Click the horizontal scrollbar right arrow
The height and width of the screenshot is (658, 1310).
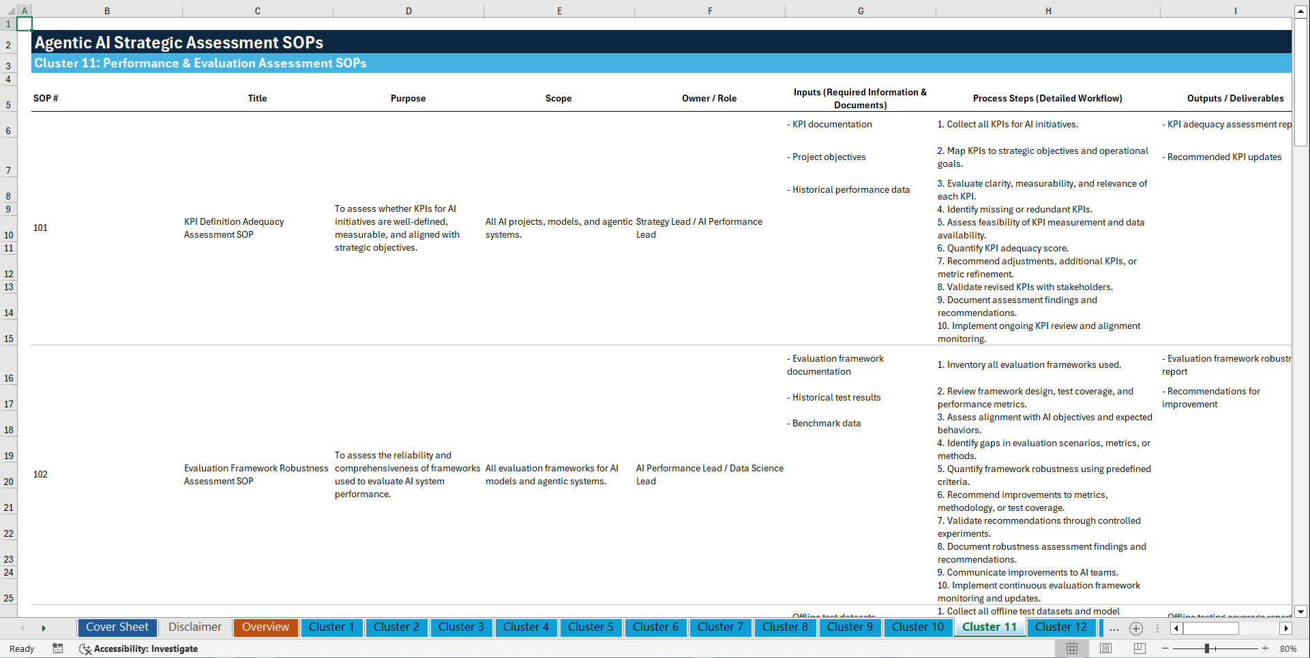(x=1286, y=628)
